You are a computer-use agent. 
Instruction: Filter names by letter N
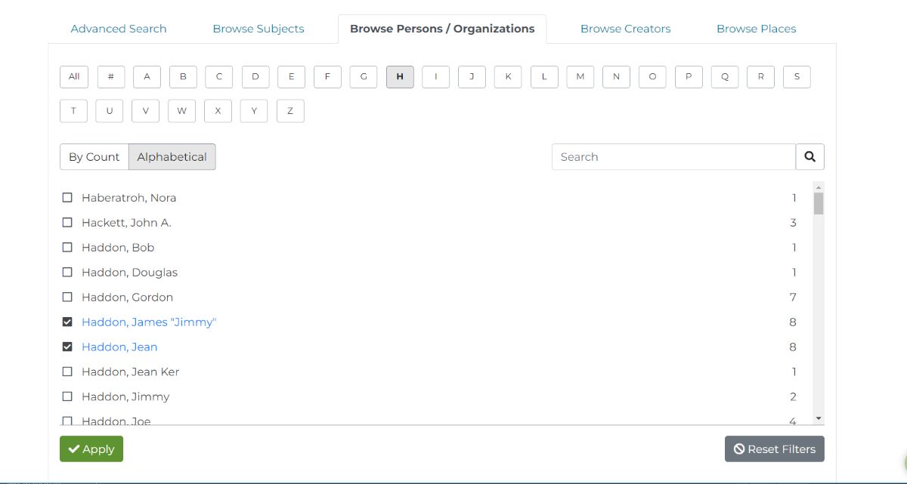click(x=616, y=76)
